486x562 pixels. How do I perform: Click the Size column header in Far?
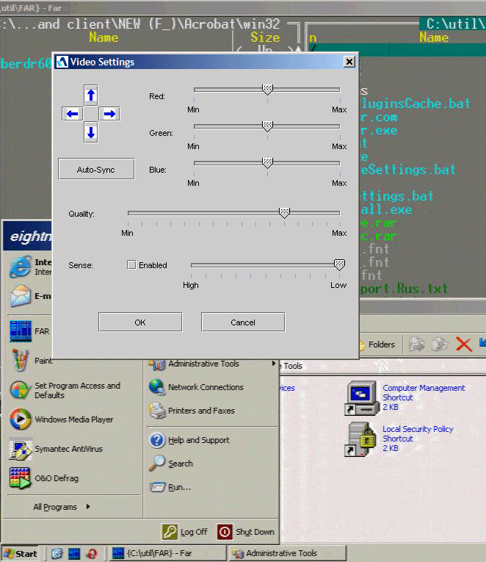[x=265, y=37]
